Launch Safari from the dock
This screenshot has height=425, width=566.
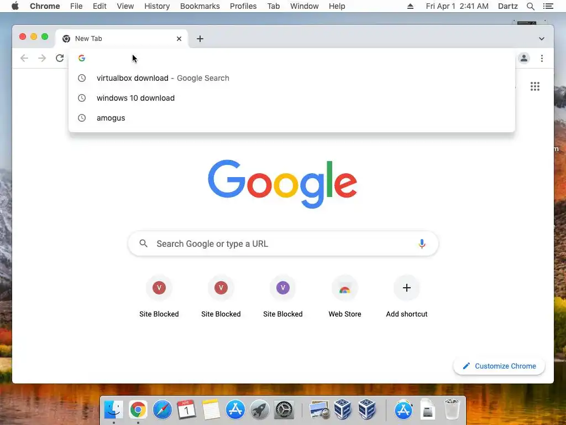(162, 410)
